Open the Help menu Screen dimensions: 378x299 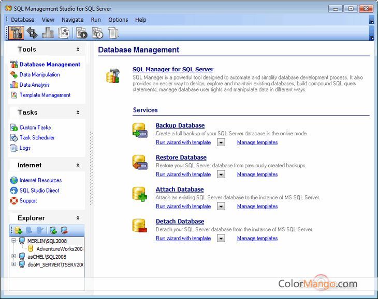coord(140,20)
